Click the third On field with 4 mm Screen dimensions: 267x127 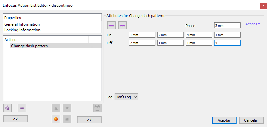(x=199, y=35)
